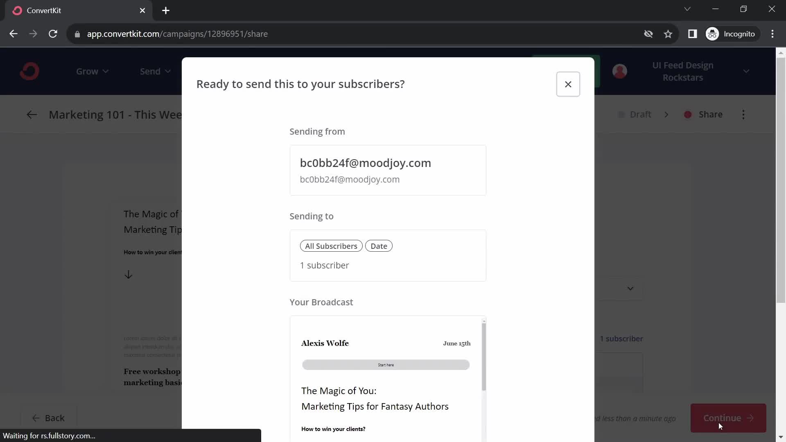The image size is (786, 442).
Task: Click the down arrow expander icon
Action: [x=630, y=288]
